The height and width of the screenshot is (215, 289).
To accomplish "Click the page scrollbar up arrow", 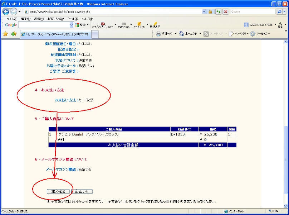I will (285, 42).
